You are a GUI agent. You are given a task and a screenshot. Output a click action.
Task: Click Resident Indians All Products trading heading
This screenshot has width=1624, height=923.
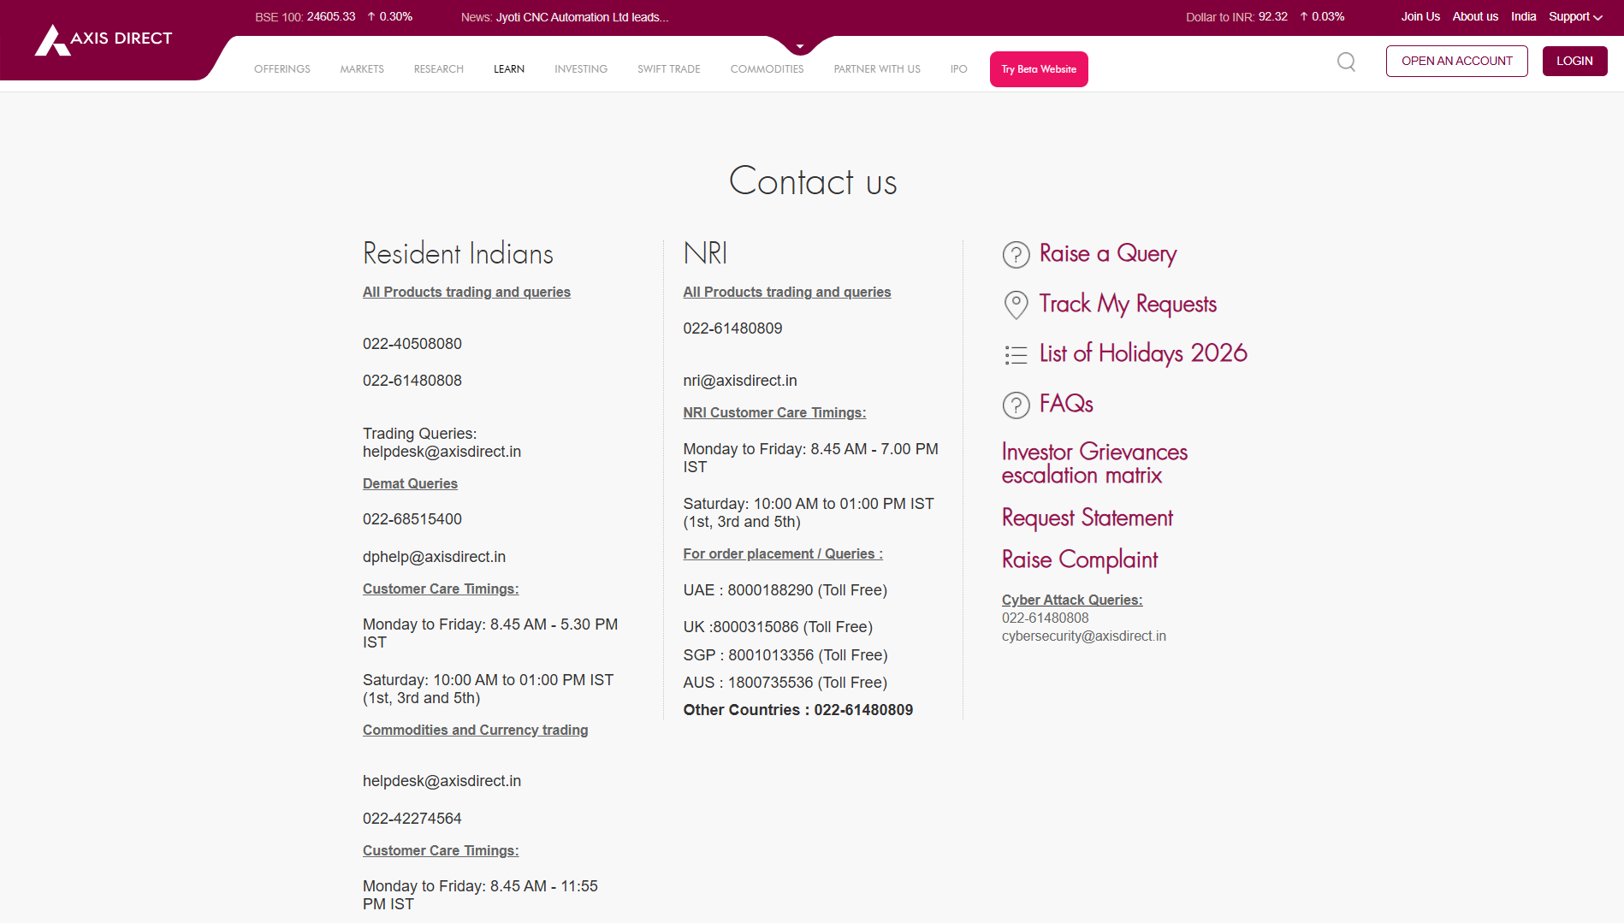pyautogui.click(x=466, y=293)
